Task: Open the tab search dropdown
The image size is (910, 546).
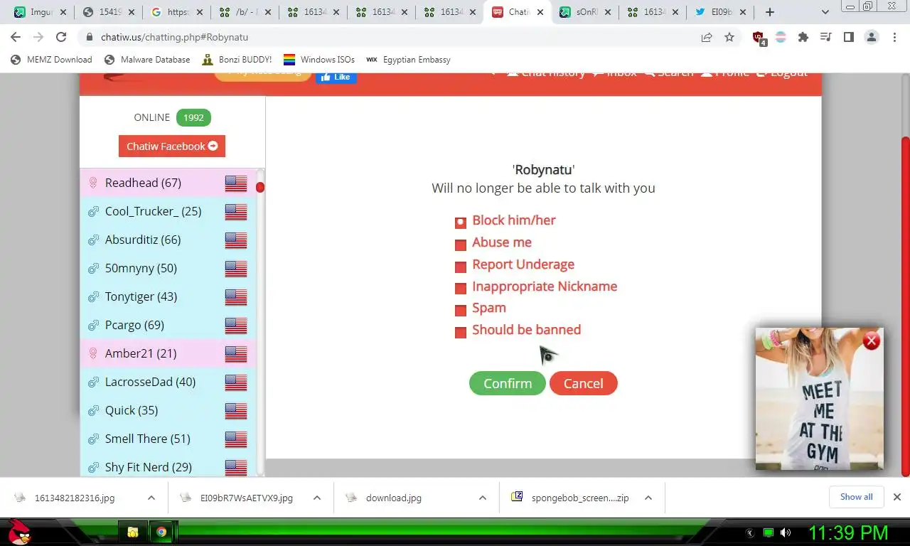Action: (825, 12)
